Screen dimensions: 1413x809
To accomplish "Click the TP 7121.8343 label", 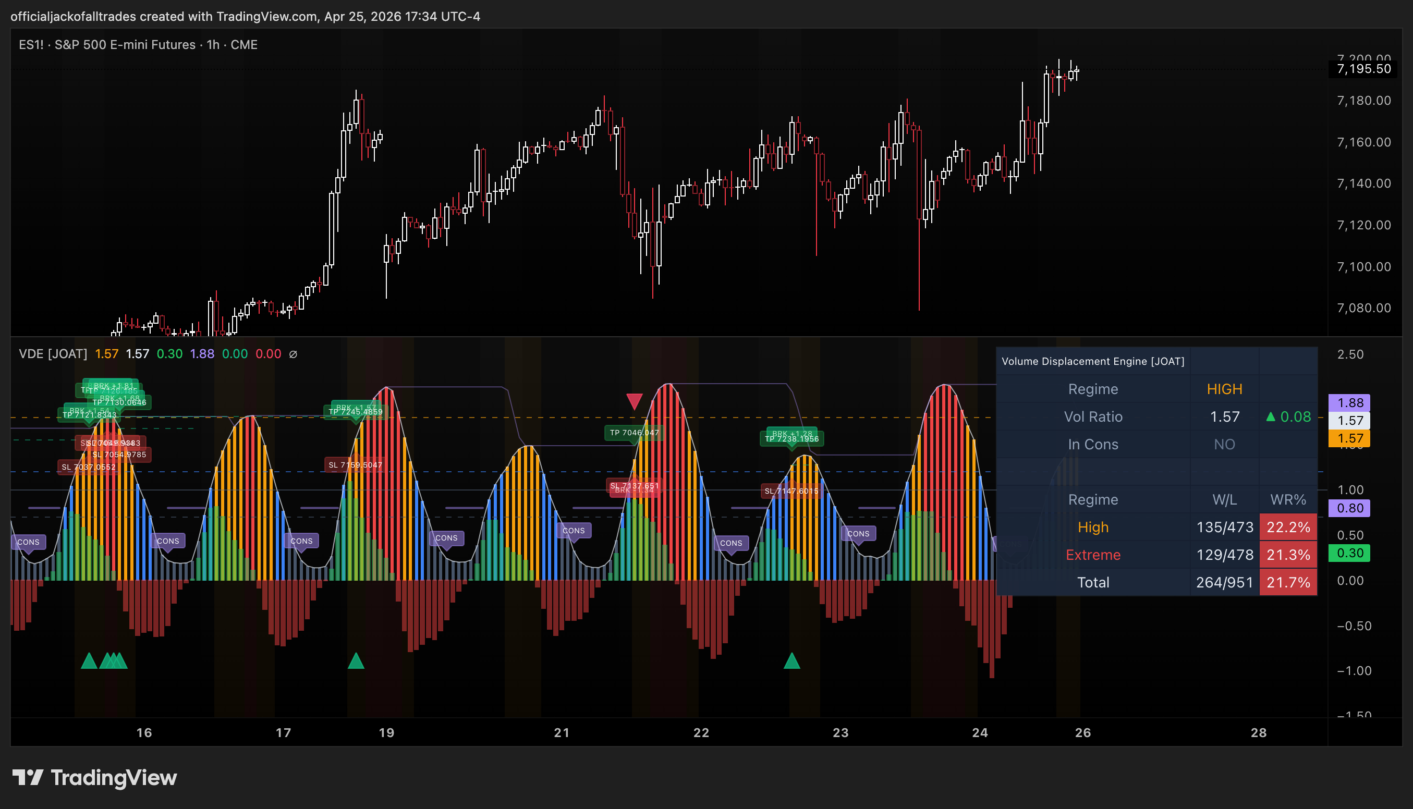I will (x=90, y=414).
